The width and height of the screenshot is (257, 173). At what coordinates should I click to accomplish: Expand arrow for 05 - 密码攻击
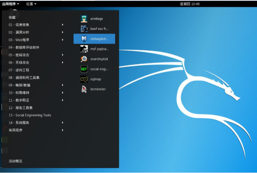[63, 55]
